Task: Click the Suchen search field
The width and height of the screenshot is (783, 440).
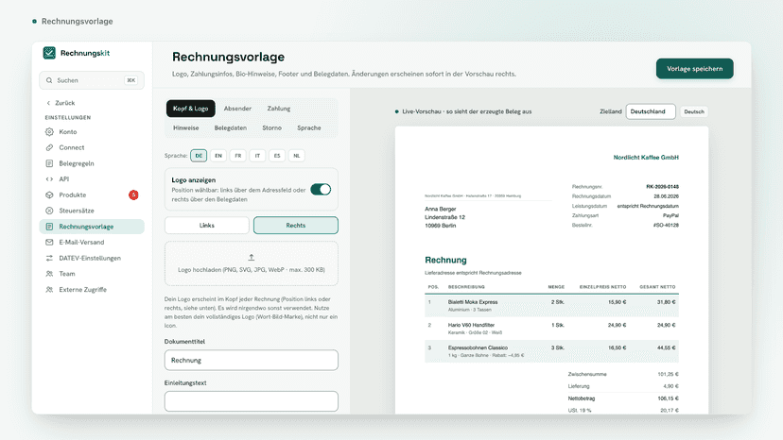Action: pos(92,80)
